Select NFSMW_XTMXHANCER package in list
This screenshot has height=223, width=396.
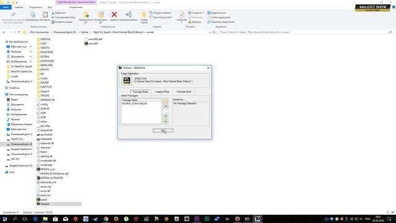[135, 103]
